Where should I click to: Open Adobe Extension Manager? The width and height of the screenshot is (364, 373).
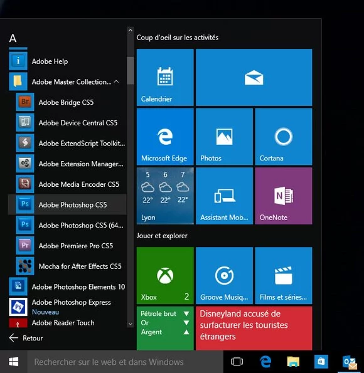tap(67, 164)
